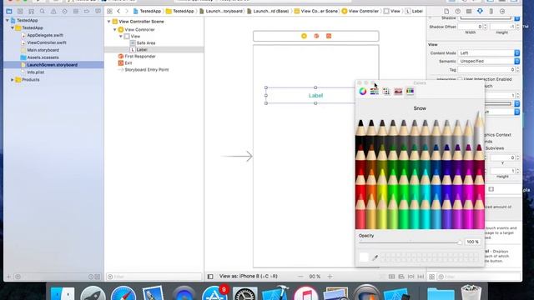Screen dimensions: 534x300
Task: Select Storyboard Entry Point item
Action: click(147, 70)
